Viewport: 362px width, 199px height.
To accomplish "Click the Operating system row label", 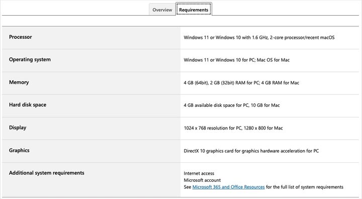I will (30, 59).
